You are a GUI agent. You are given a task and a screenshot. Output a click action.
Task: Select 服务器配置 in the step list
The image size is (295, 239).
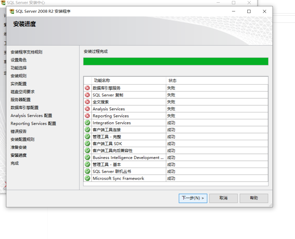pos(20,100)
